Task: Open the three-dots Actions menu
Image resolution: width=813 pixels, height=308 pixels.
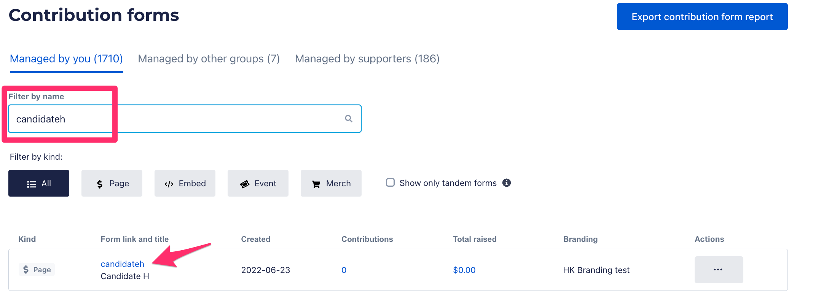Action: point(719,270)
